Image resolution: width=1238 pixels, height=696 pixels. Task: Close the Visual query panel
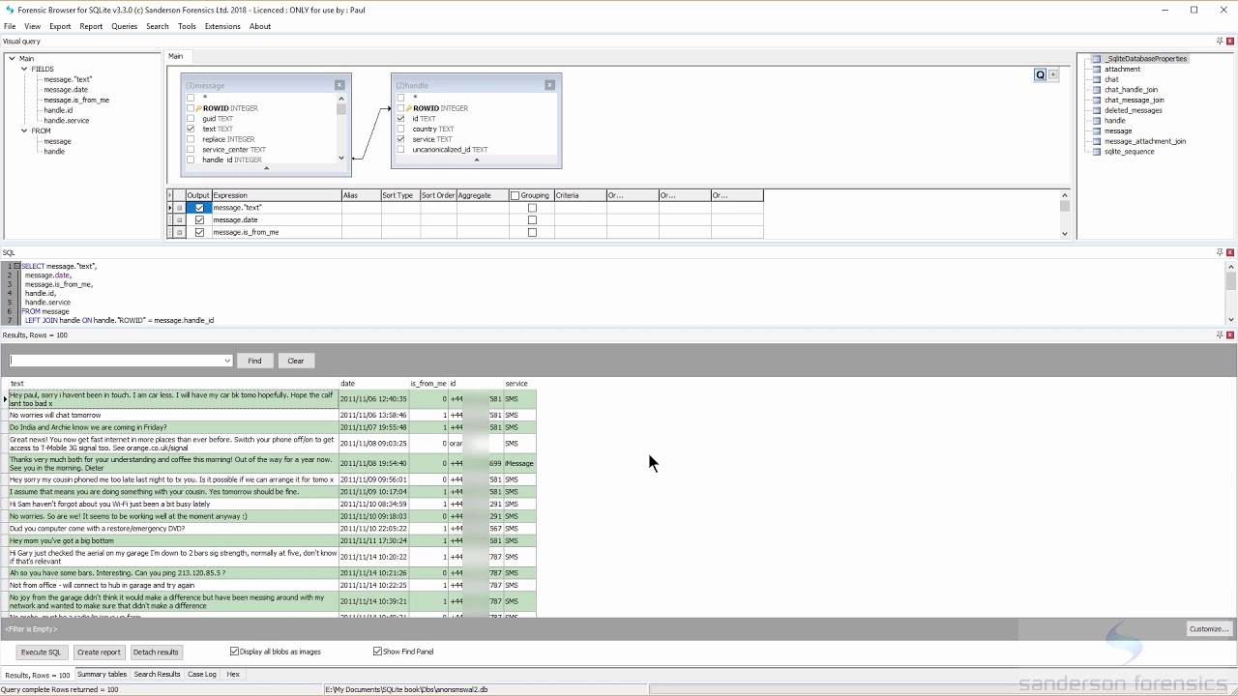(x=1230, y=41)
